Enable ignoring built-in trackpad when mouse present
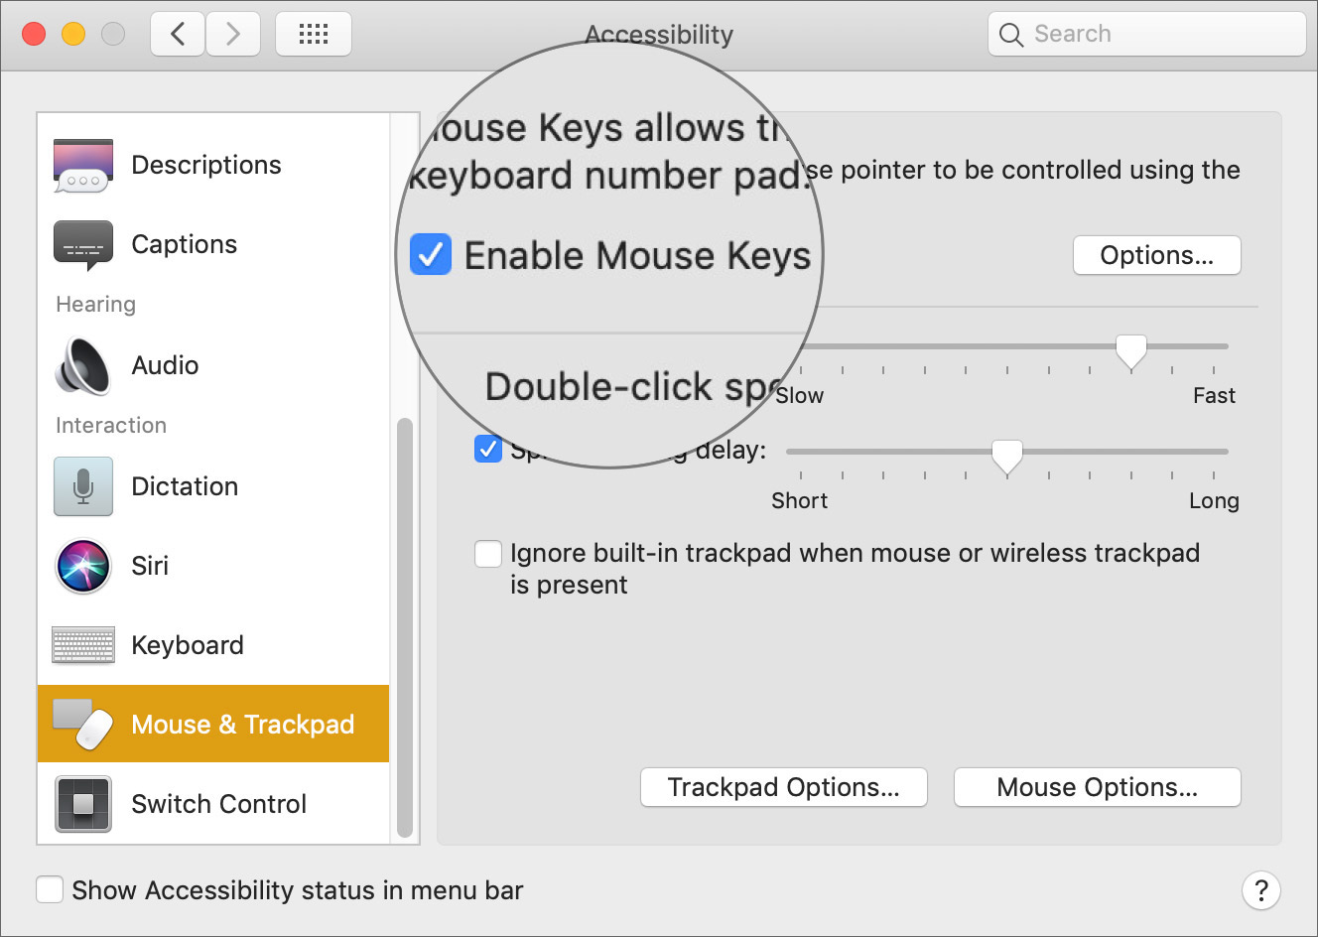 pos(488,553)
